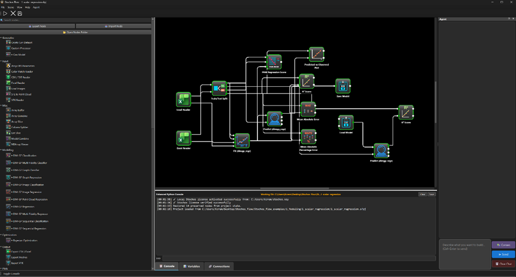Click the Load Model node on canvas
This screenshot has width=516, height=277.
point(345,122)
